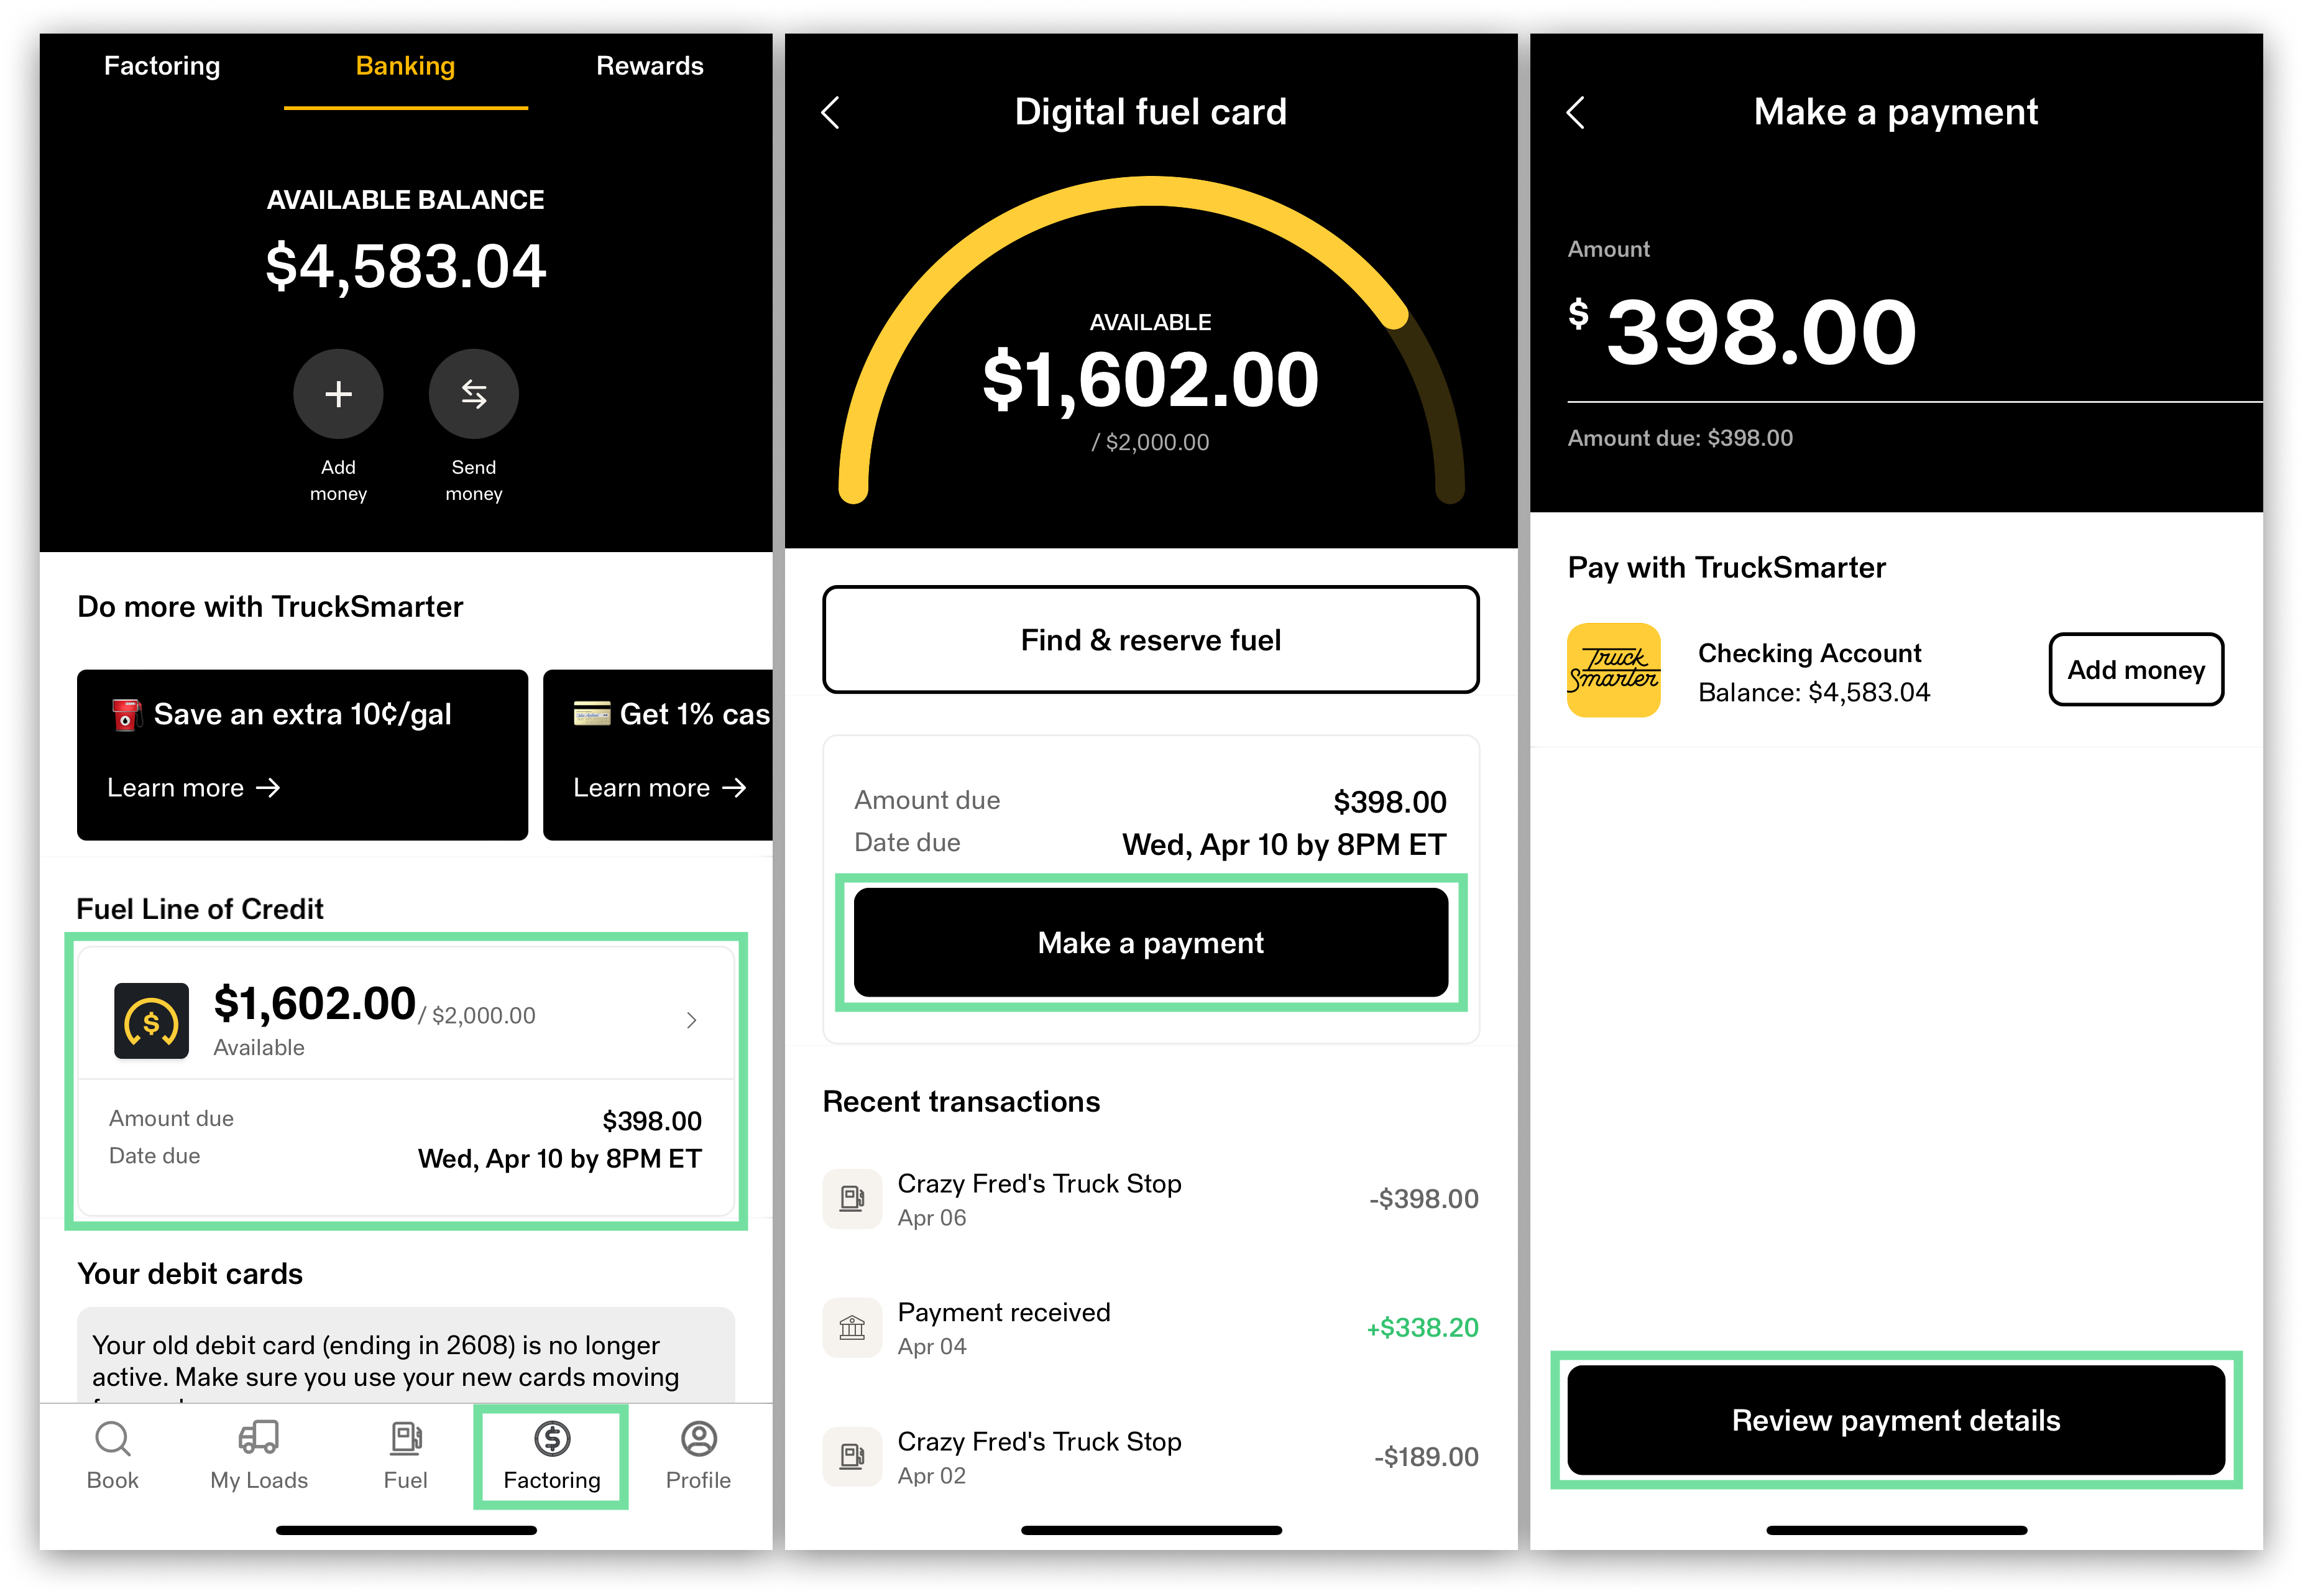Open Payment received +$338.20 transaction
2303x1596 pixels.
point(1151,1328)
